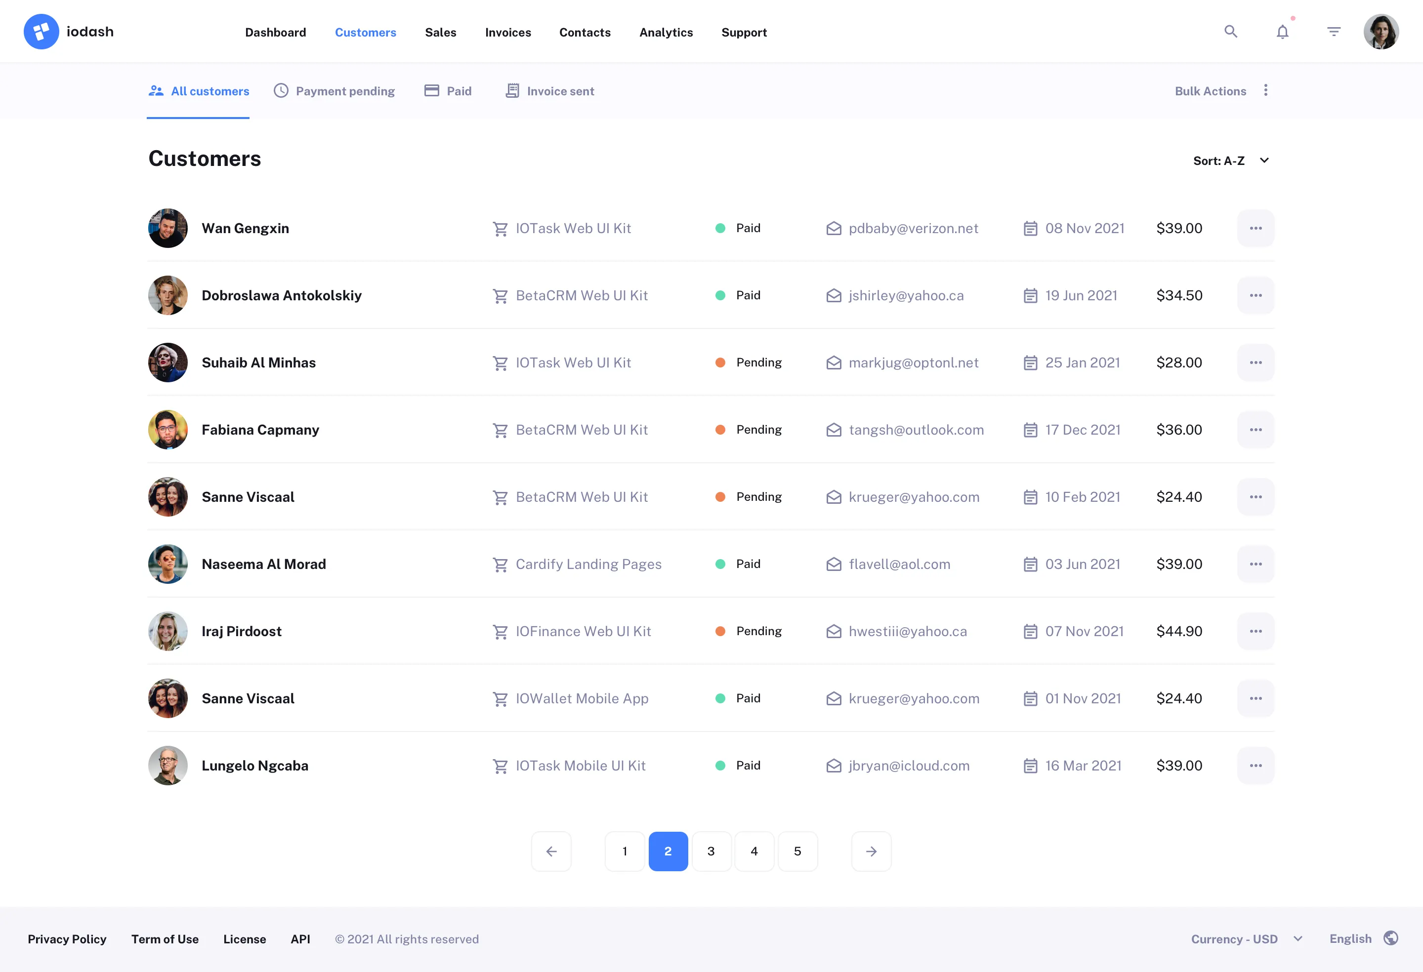Click the email envelope icon beside flavell@aol.com
This screenshot has height=972, width=1423.
pos(834,564)
